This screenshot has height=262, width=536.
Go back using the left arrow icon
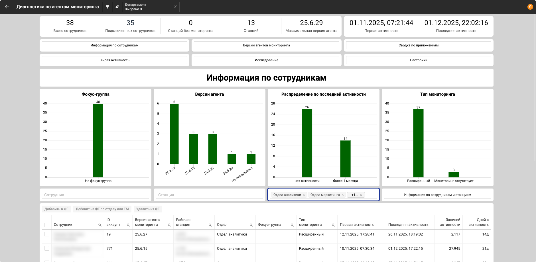click(7, 7)
